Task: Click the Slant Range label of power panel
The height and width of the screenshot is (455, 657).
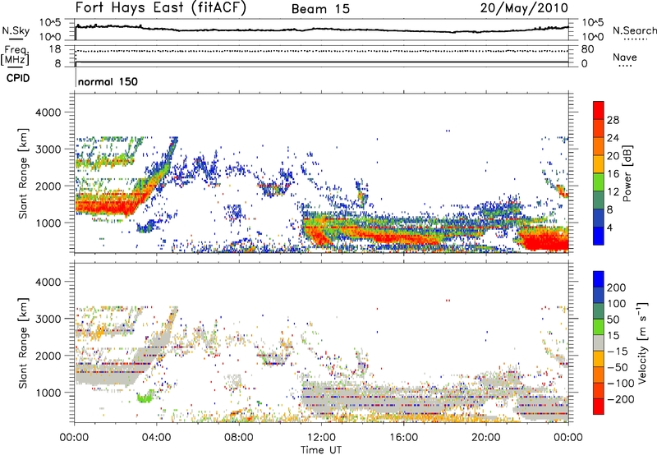Action: click(23, 173)
